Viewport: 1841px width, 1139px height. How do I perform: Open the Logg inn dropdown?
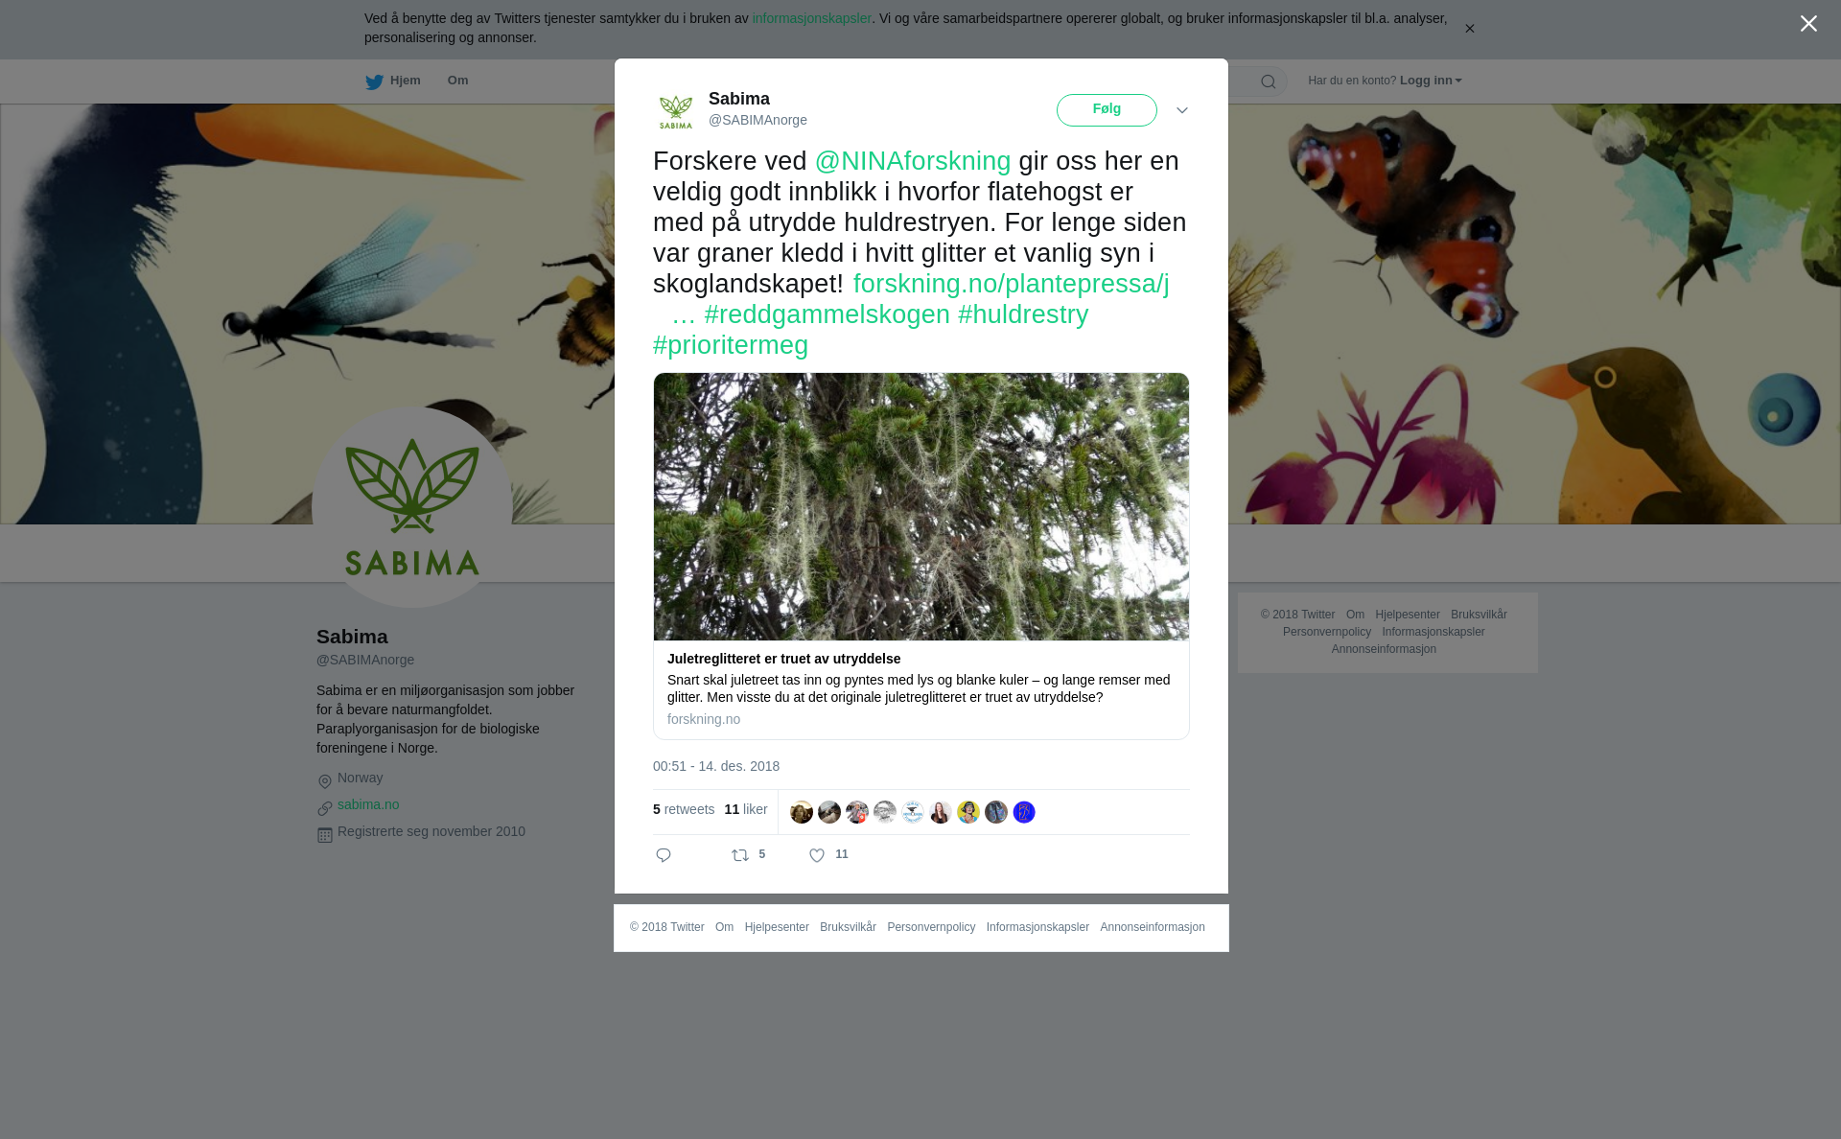click(1431, 81)
